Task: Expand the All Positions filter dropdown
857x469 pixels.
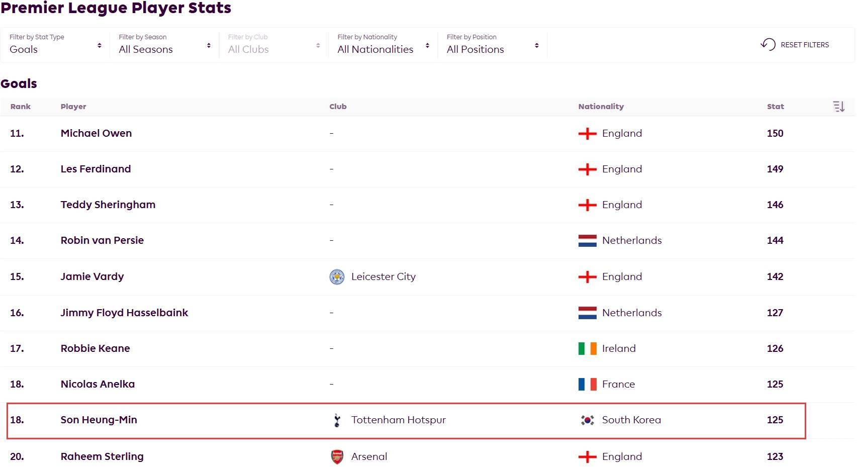Action: (x=492, y=45)
